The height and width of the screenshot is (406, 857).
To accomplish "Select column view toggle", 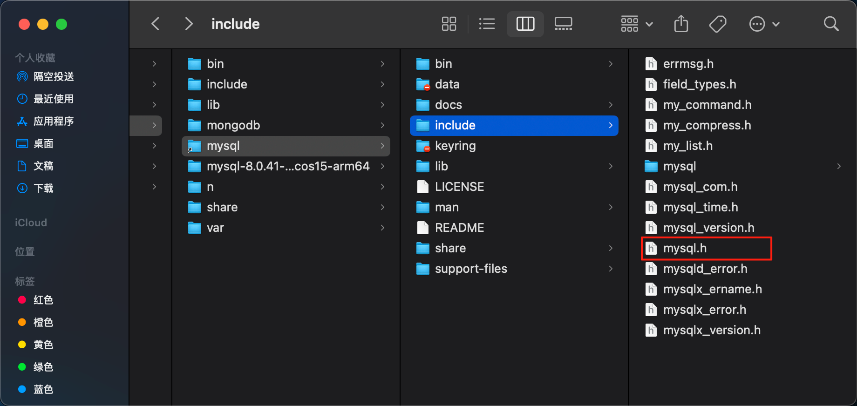I will 525,24.
